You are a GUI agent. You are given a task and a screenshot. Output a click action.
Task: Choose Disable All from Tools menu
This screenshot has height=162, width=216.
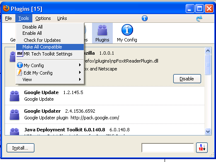coord(50,27)
